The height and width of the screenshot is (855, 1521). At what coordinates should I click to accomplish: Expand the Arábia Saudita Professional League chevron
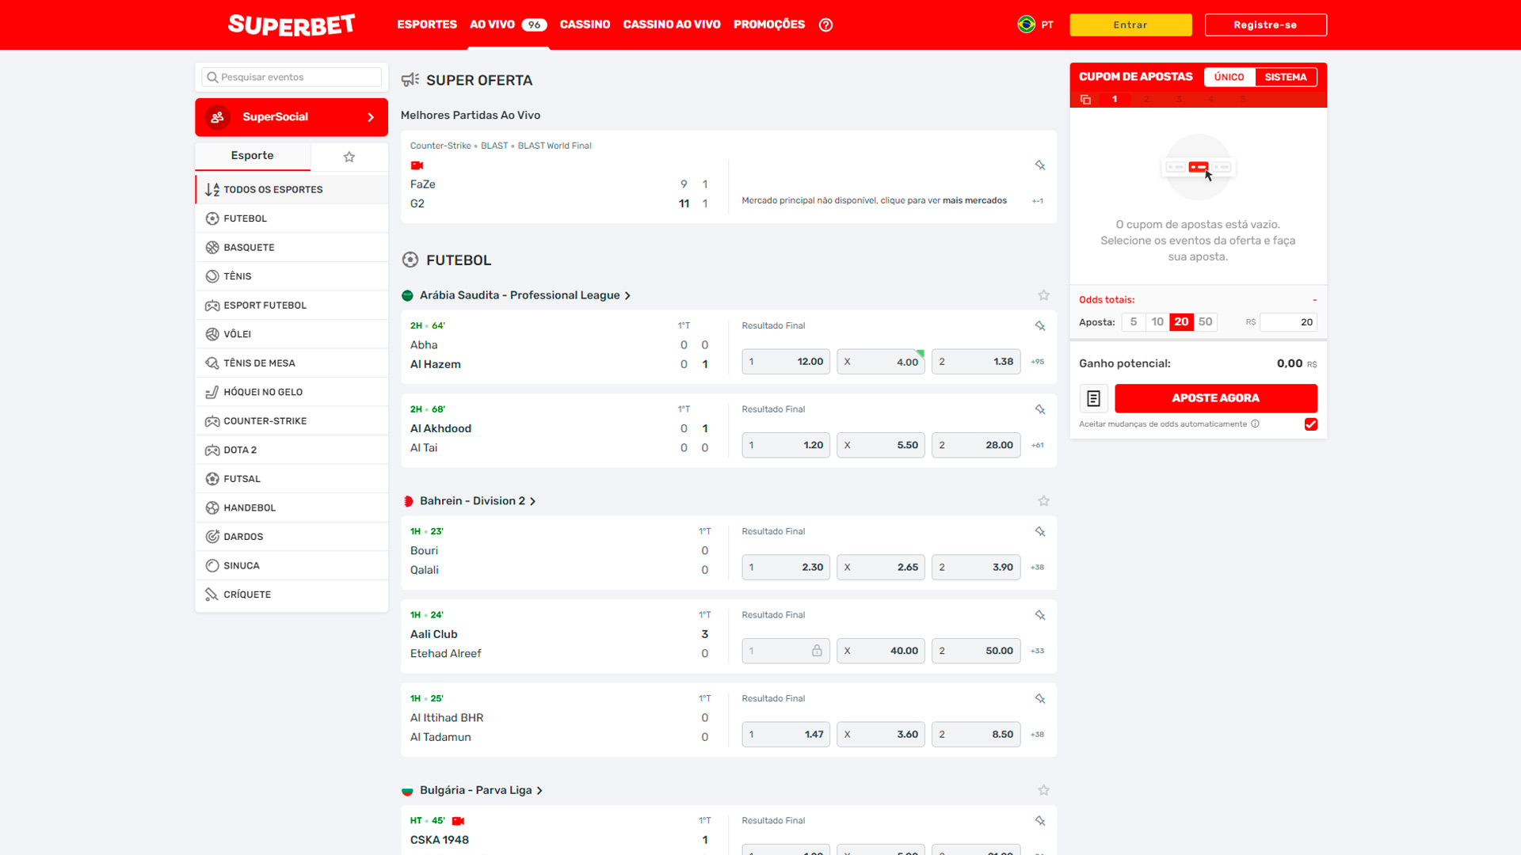pos(628,296)
